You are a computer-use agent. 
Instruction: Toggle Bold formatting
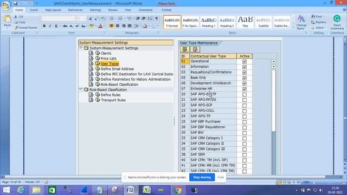point(44,26)
